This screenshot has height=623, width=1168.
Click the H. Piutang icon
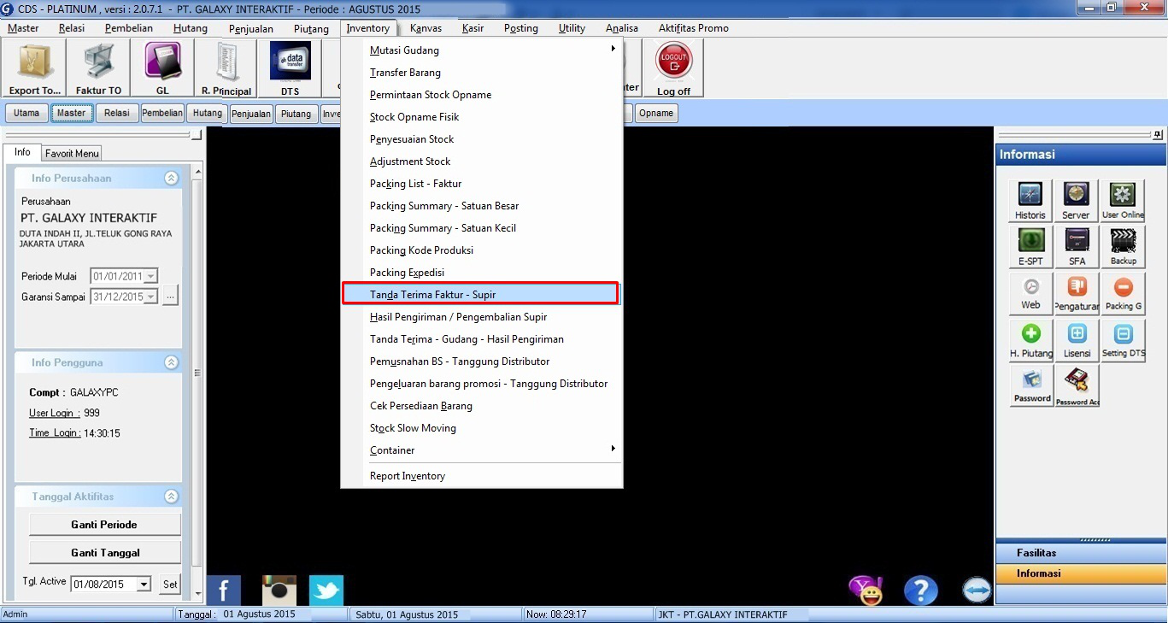tap(1030, 339)
